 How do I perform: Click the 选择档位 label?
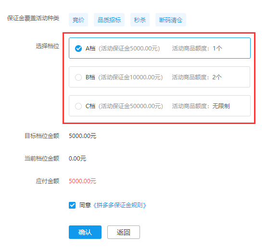[48, 46]
